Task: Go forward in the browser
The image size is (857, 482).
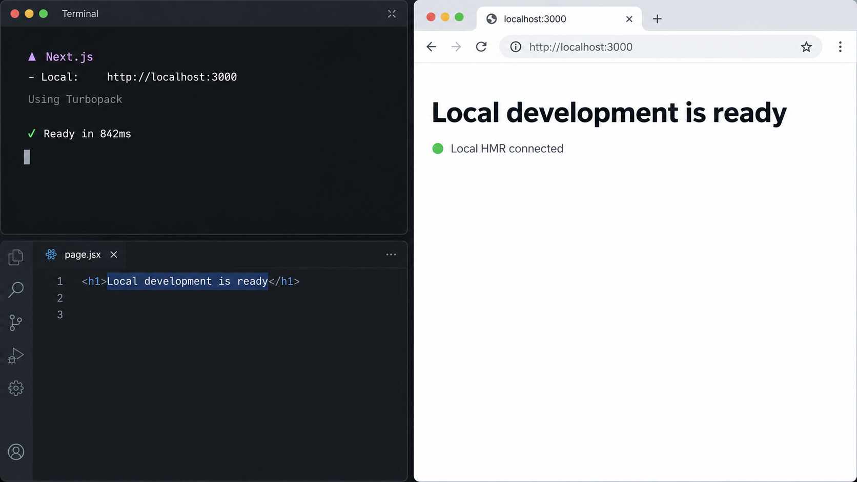Action: [456, 47]
